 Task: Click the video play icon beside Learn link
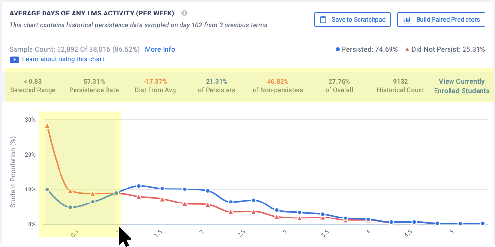point(15,59)
